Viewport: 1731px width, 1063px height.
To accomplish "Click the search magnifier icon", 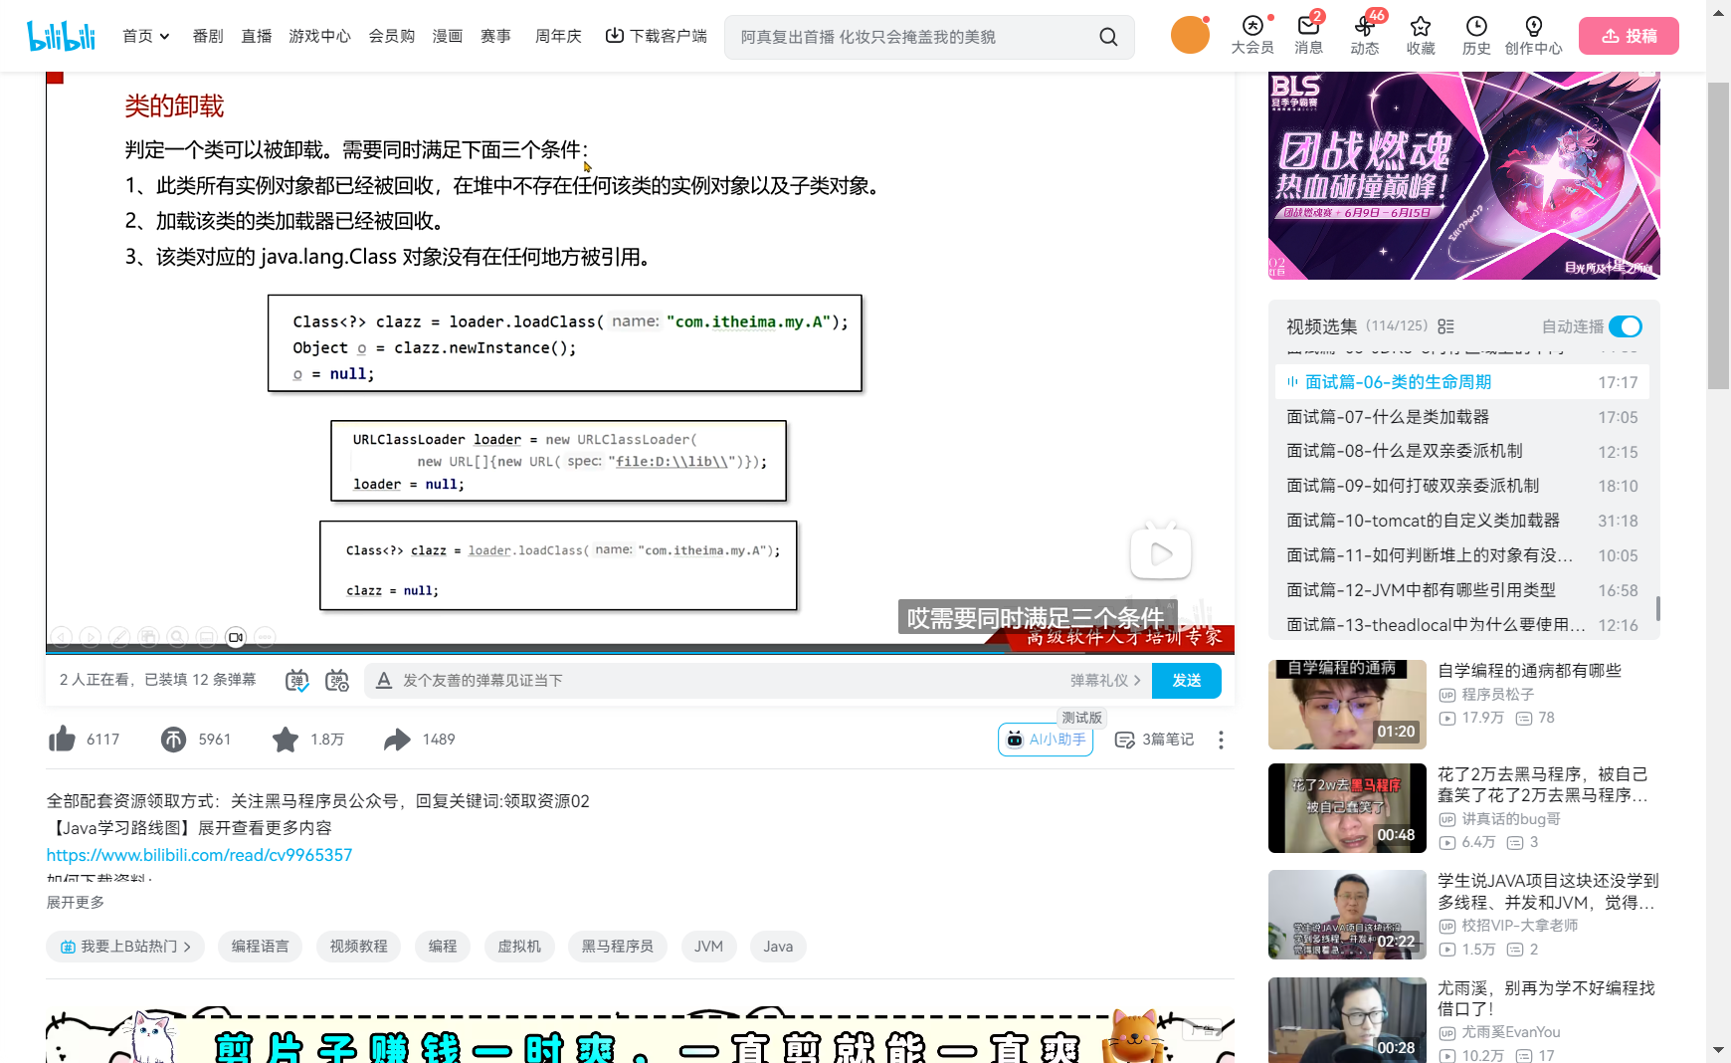I will tap(1108, 37).
